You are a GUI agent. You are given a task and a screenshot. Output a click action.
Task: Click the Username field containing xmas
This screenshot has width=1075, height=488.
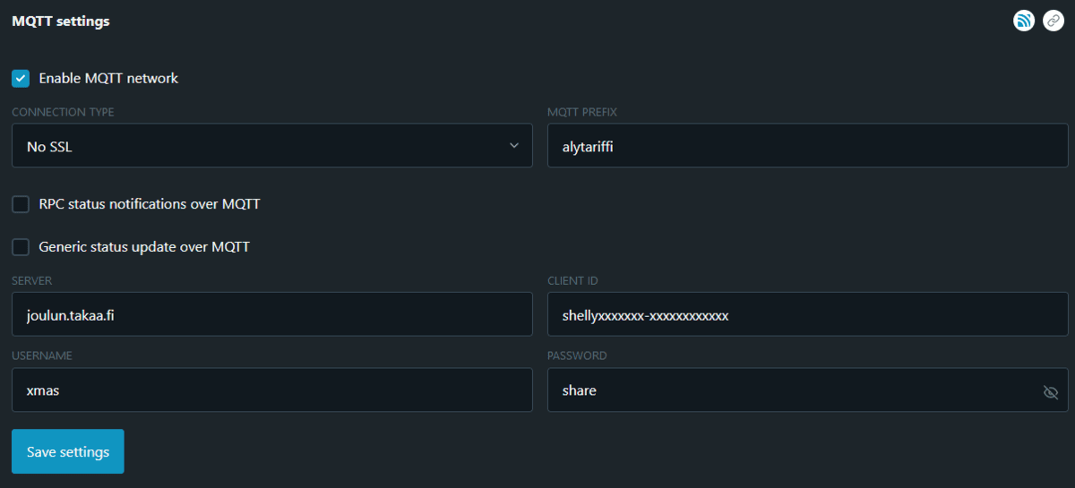272,390
